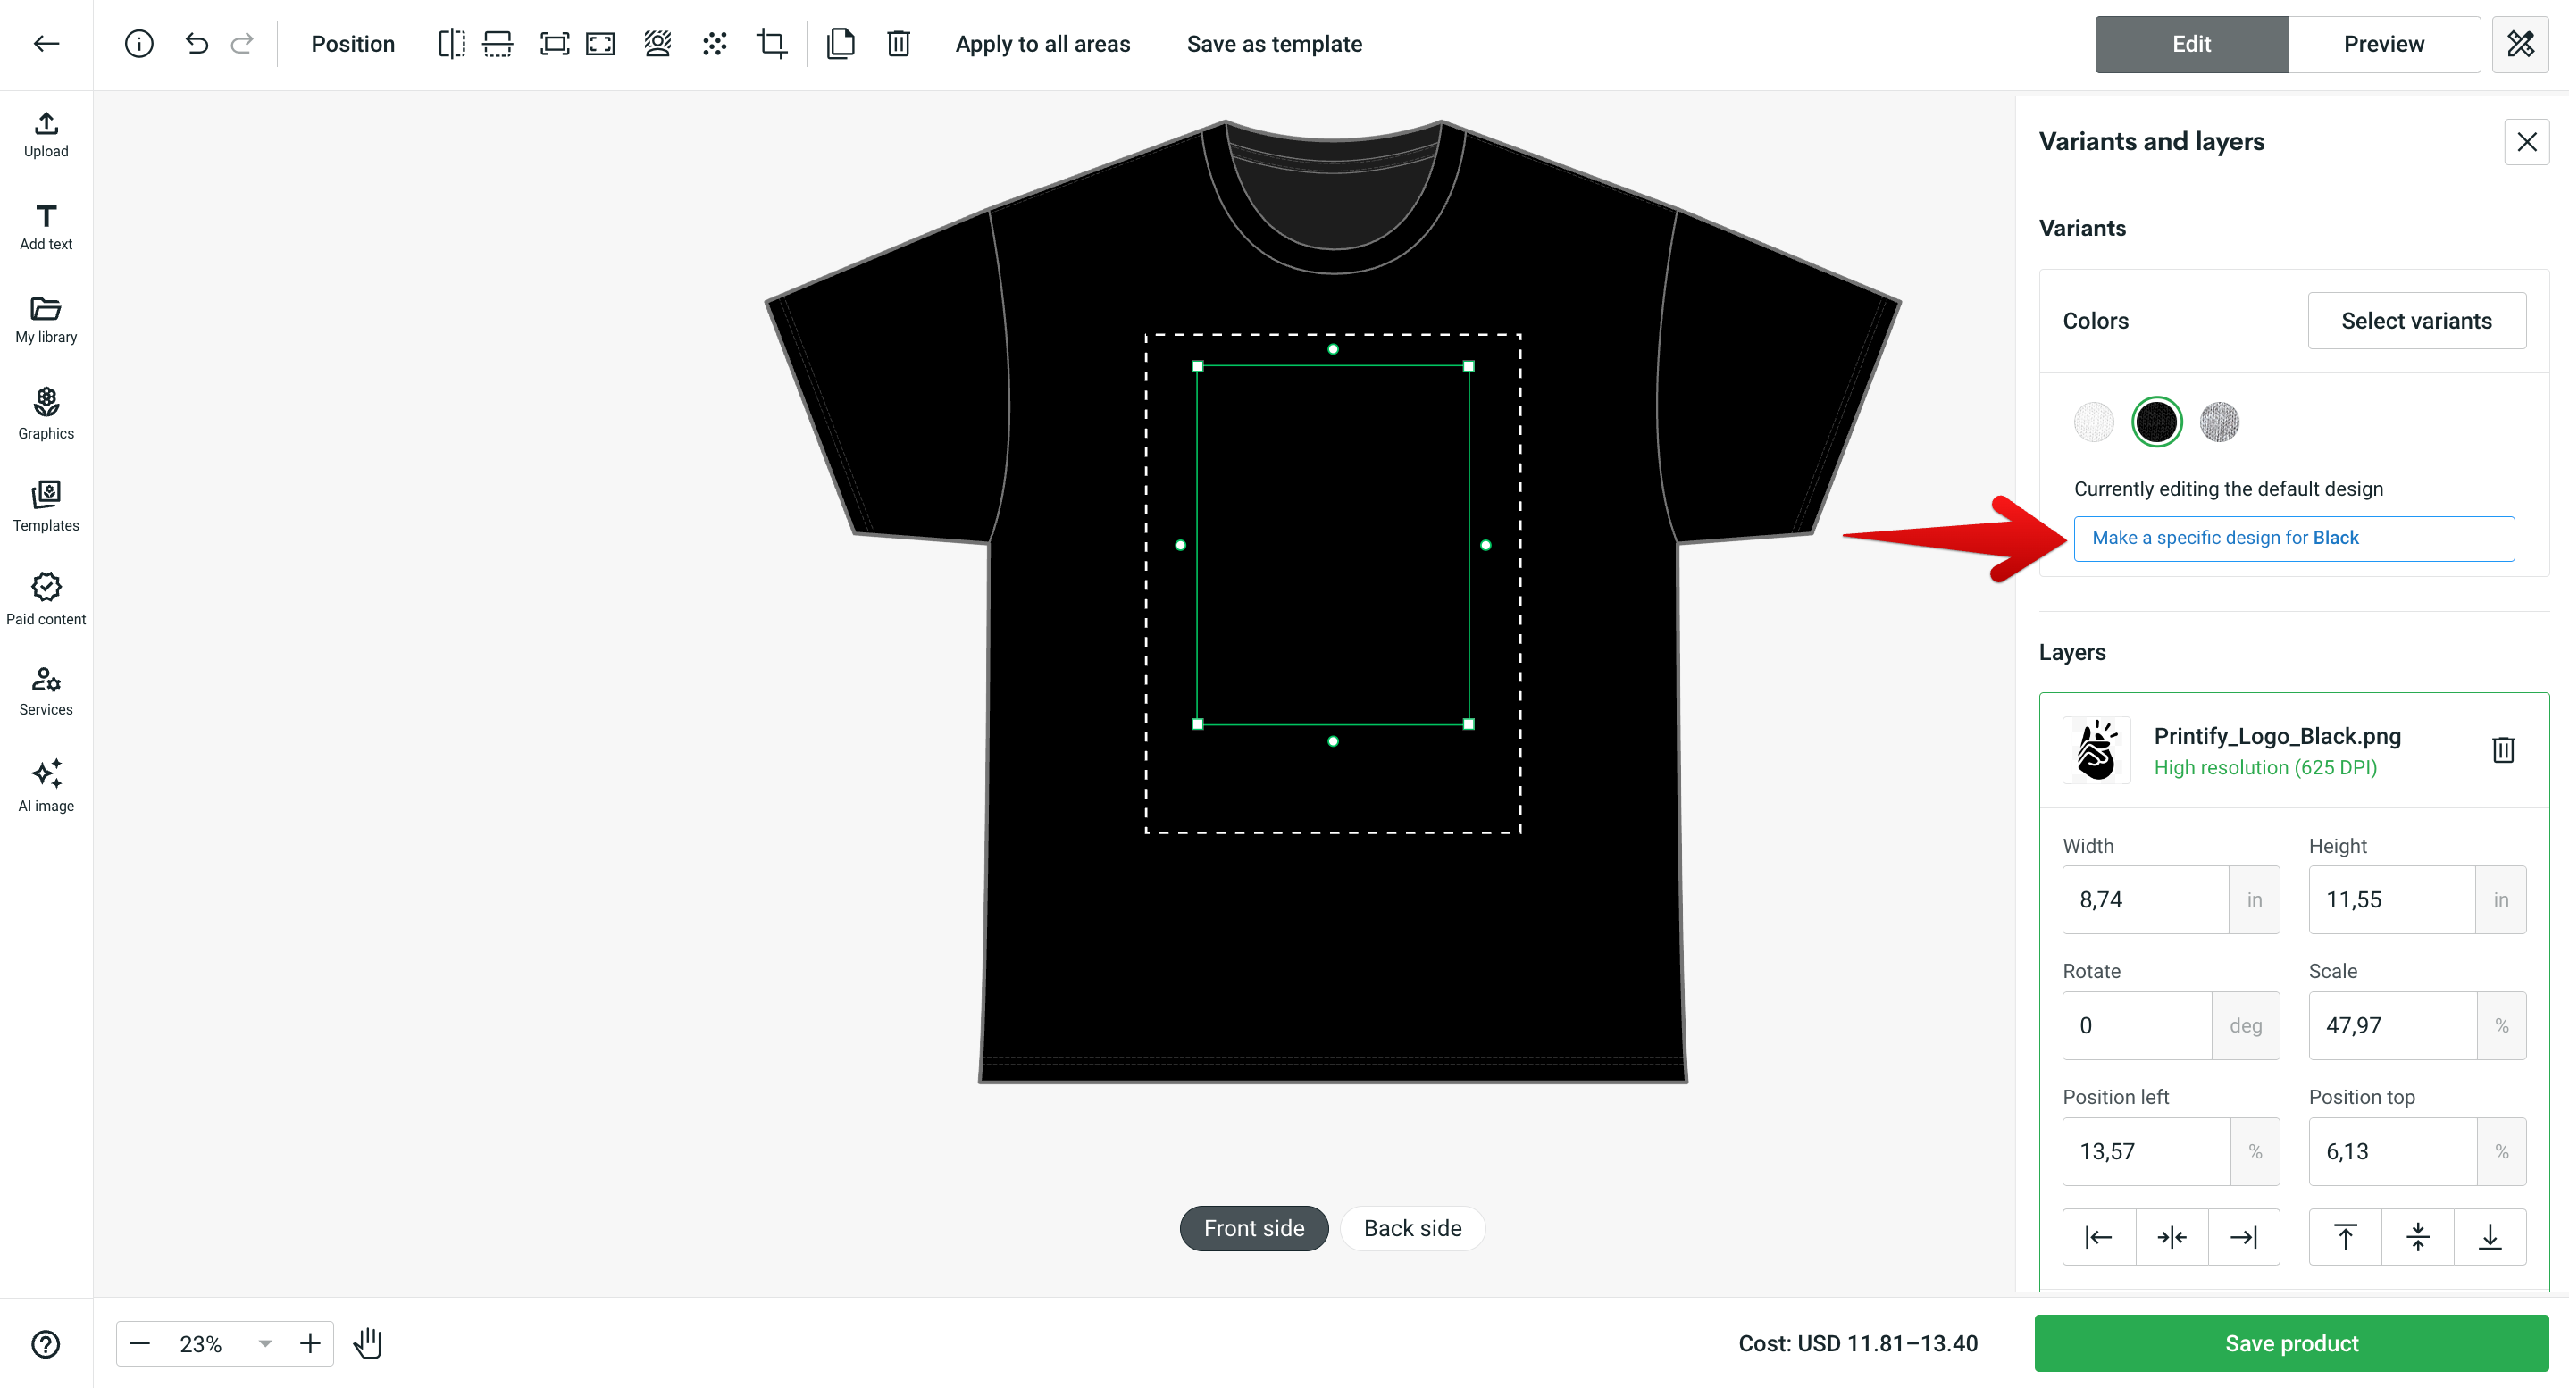Screen dimensions: 2569x1388
Task: Select the Add text tool
Action: (x=46, y=226)
